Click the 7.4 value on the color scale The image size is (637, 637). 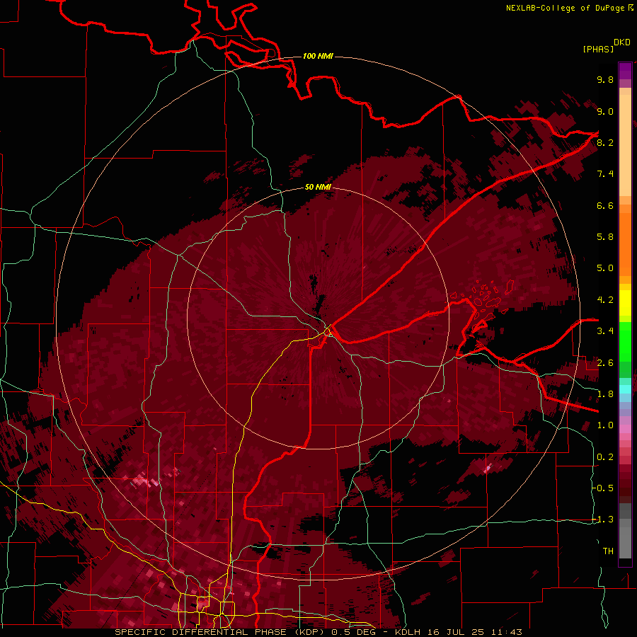tap(605, 174)
